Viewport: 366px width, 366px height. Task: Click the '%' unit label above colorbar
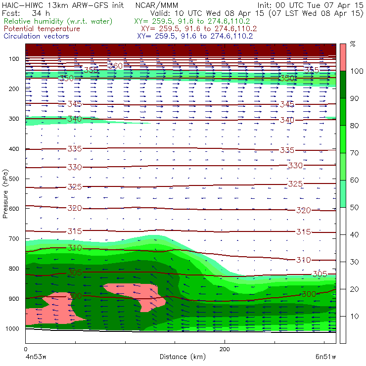[x=353, y=44]
